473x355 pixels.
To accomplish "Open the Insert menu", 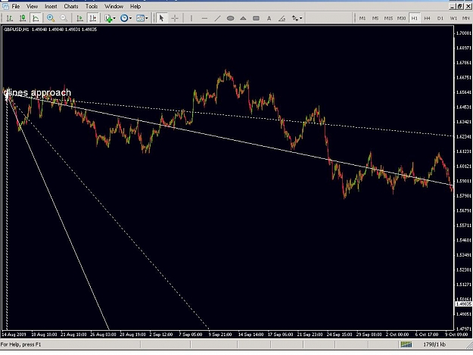I will tap(51, 6).
